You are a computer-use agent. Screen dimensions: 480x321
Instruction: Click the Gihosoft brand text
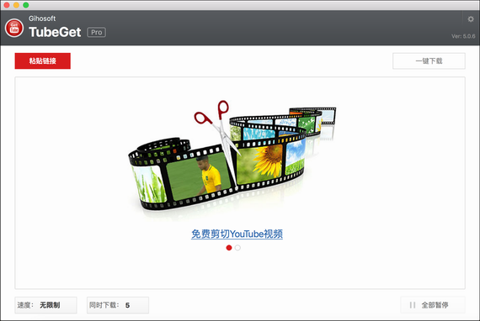pyautogui.click(x=42, y=18)
